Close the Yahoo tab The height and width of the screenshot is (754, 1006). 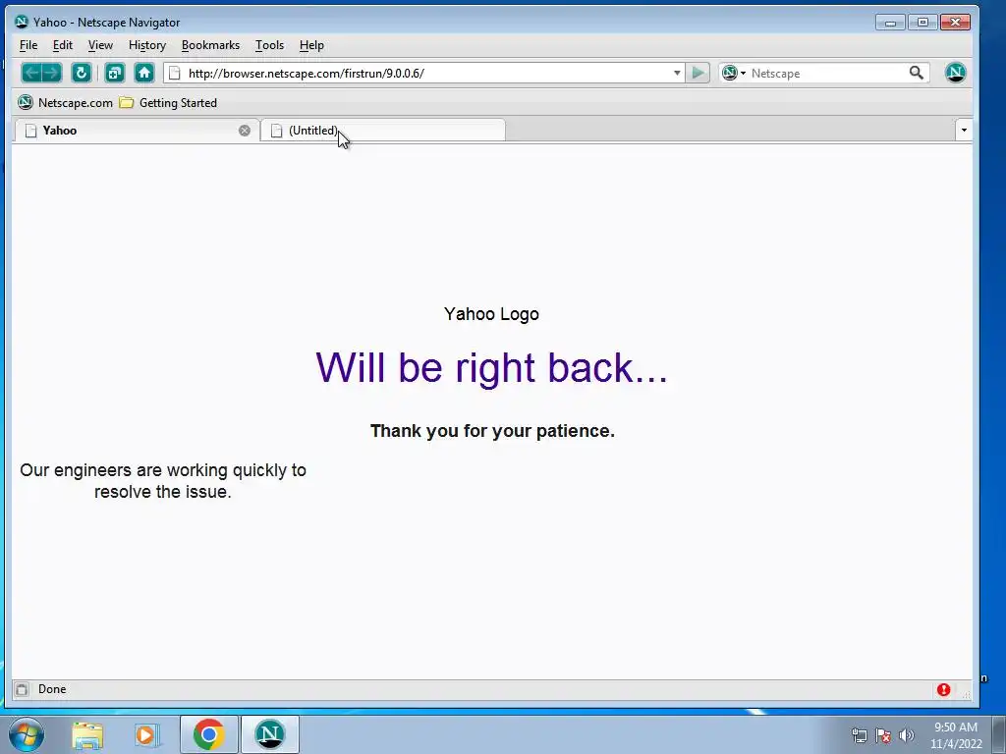click(245, 131)
